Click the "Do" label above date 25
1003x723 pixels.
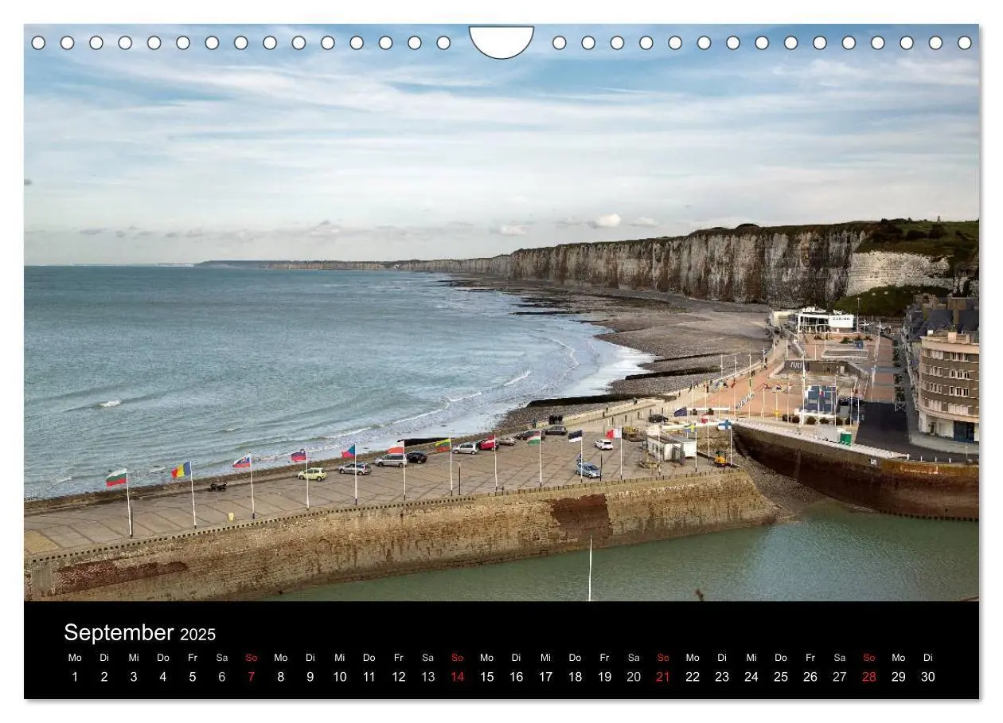pyautogui.click(x=781, y=658)
